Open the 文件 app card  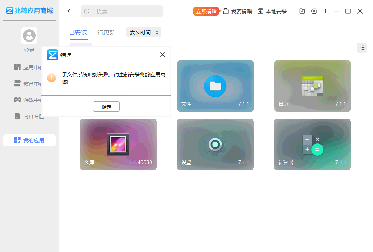tap(215, 86)
